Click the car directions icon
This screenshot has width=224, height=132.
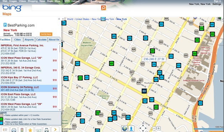coord(14,130)
